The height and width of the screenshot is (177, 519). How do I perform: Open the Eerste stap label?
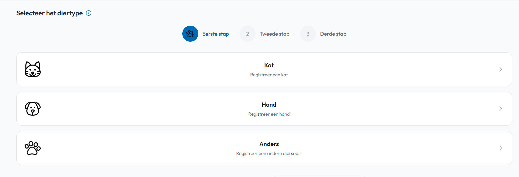pyautogui.click(x=216, y=34)
